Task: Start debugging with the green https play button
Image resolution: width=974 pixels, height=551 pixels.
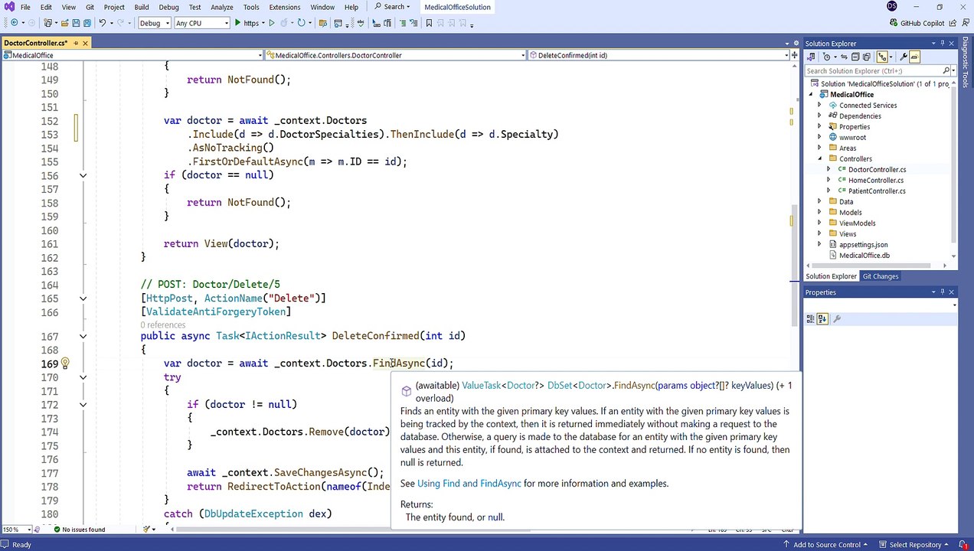Action: (238, 23)
